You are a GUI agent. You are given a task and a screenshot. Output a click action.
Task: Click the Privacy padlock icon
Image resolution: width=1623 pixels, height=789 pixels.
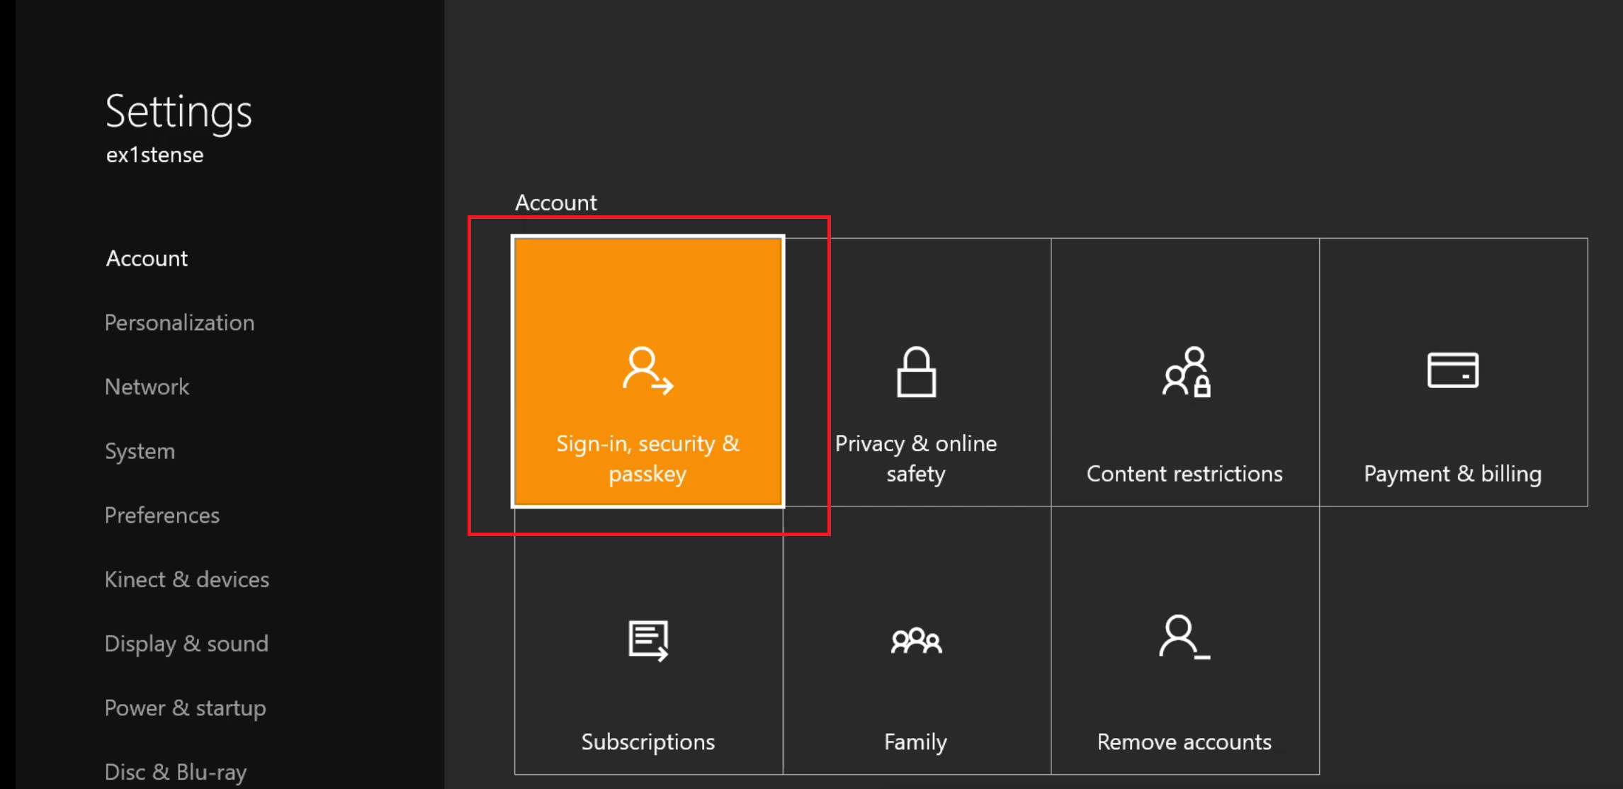(916, 372)
